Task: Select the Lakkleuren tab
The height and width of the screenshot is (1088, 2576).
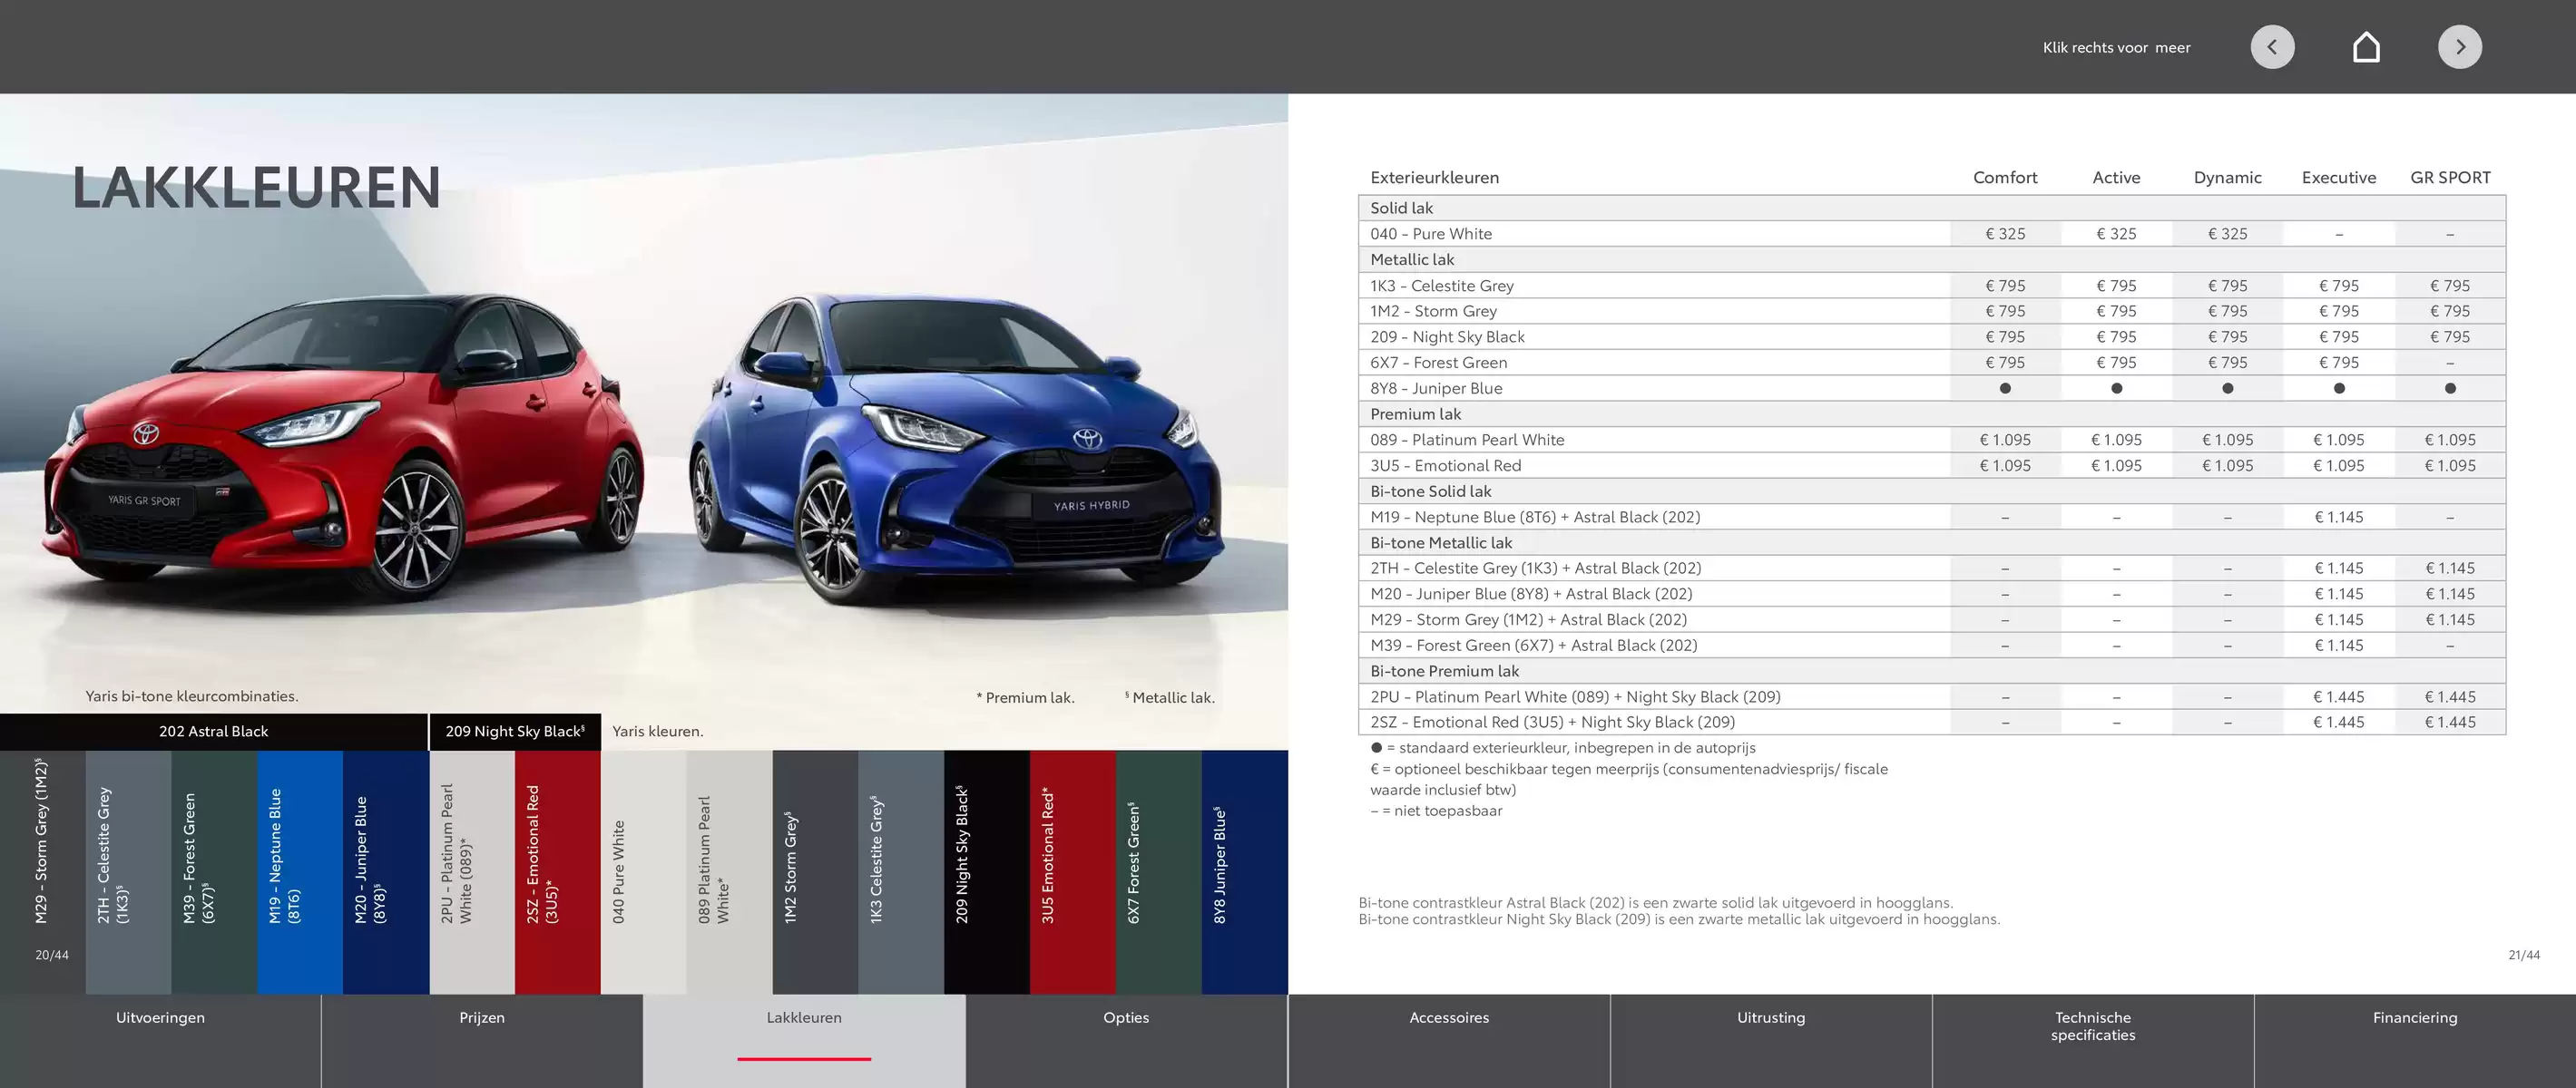Action: pos(804,1040)
